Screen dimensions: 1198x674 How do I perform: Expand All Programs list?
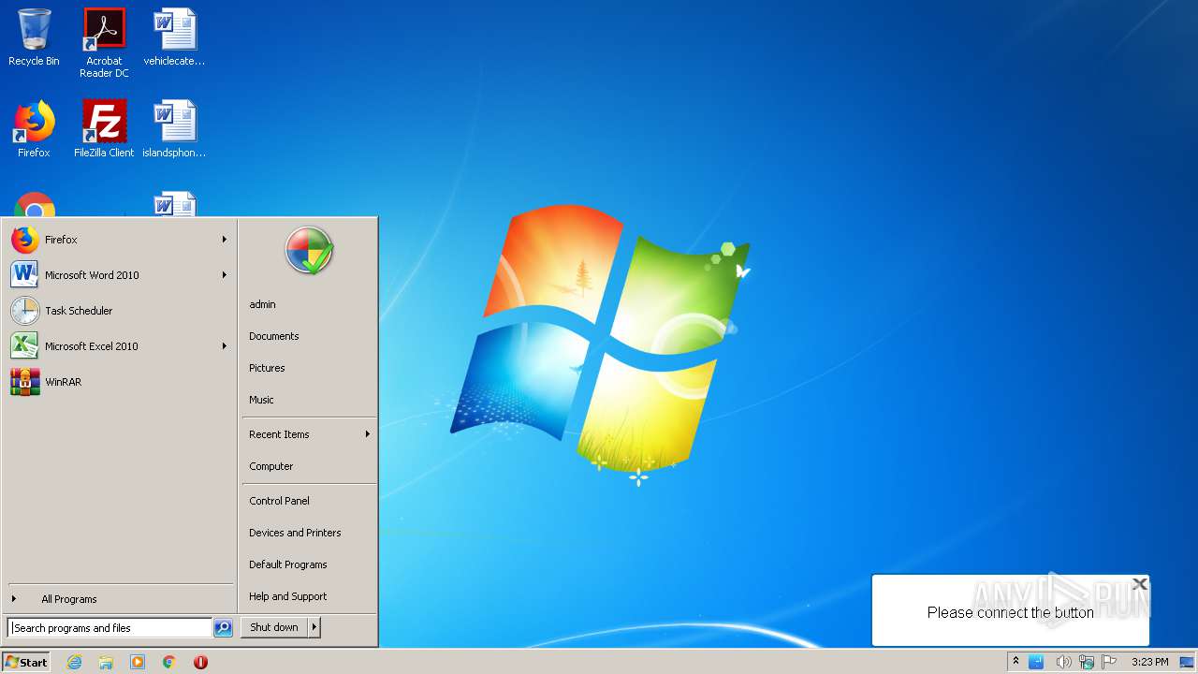(x=120, y=599)
